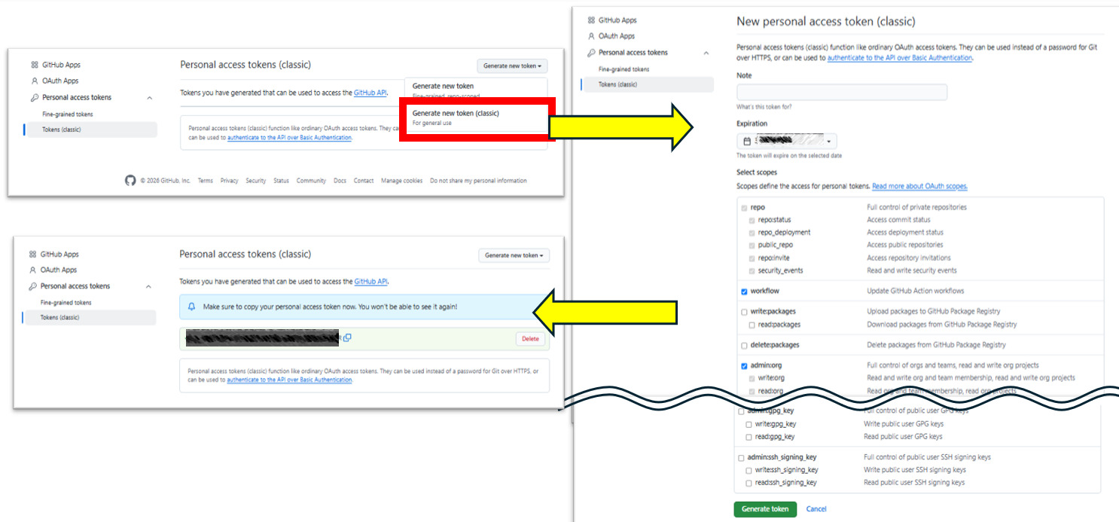Viewport: 1119px width, 522px height.
Task: Open Generate new token dropdown in the token-created panel
Action: [514, 255]
